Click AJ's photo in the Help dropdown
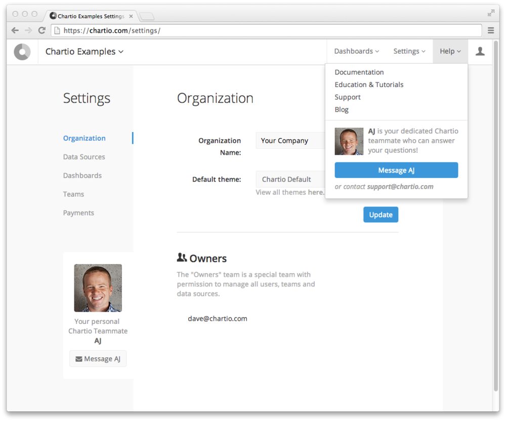This screenshot has height=421, width=506. pyautogui.click(x=349, y=141)
